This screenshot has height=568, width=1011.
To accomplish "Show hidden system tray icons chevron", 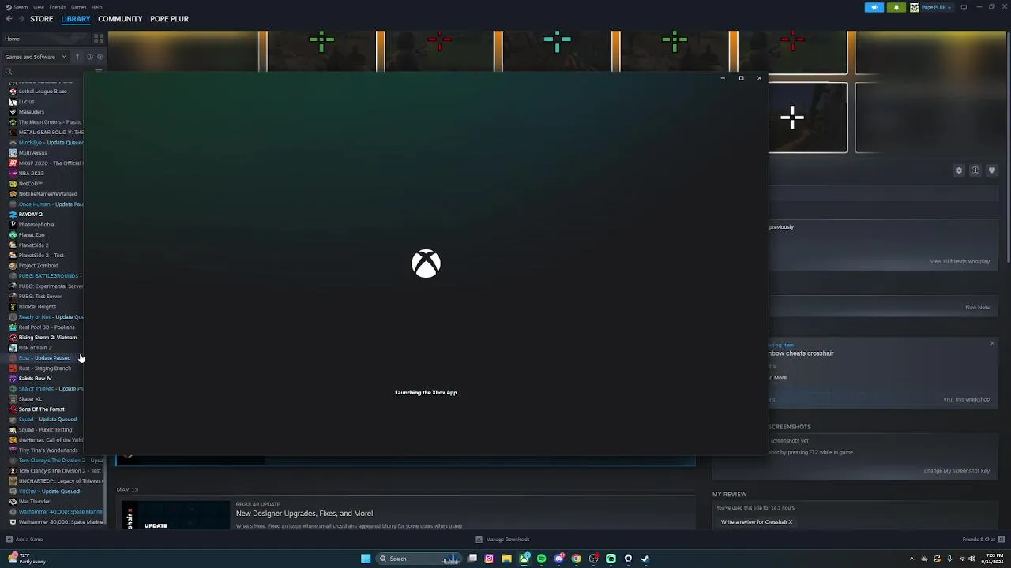I will click(912, 559).
